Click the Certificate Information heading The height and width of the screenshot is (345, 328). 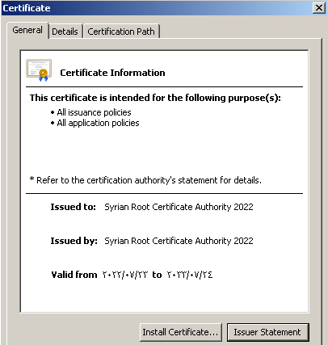tap(112, 73)
